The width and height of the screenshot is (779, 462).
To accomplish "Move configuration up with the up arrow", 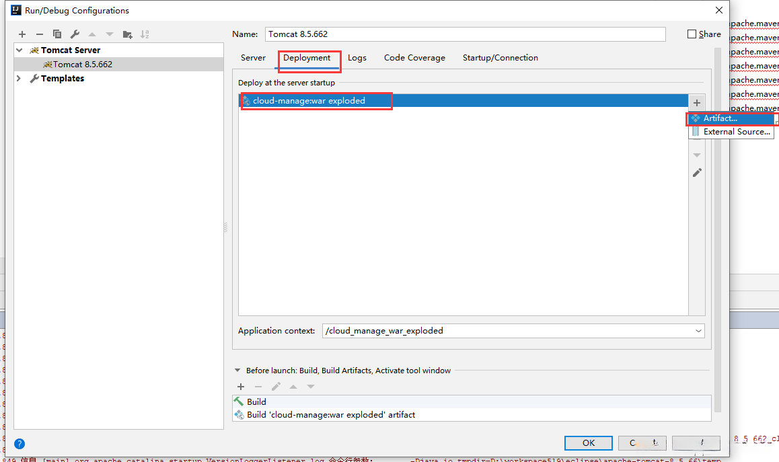I will pyautogui.click(x=92, y=34).
